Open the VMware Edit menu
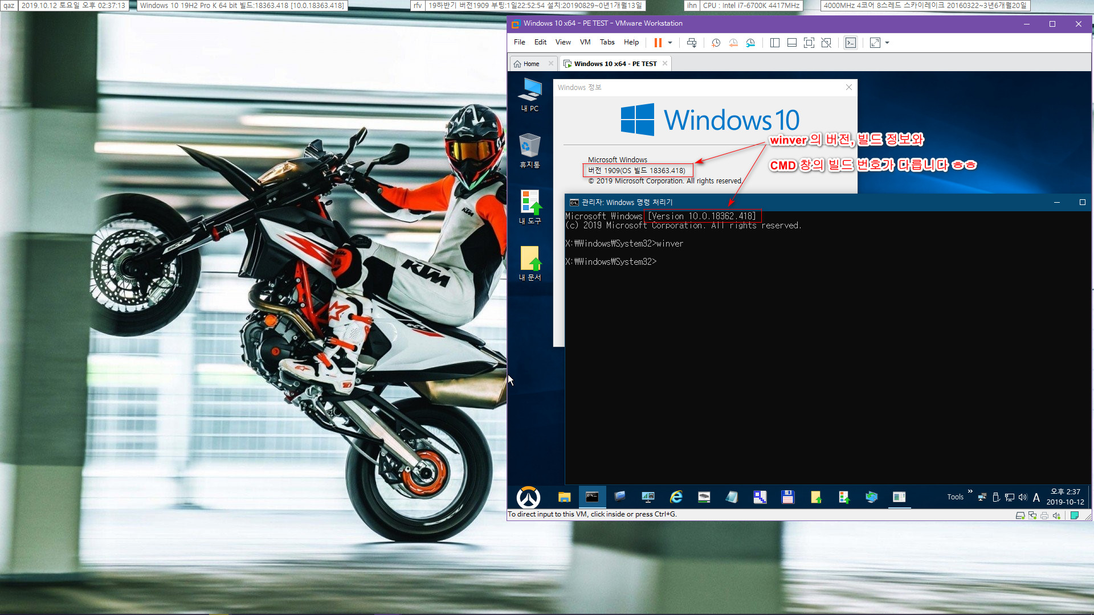This screenshot has height=615, width=1094. (540, 42)
